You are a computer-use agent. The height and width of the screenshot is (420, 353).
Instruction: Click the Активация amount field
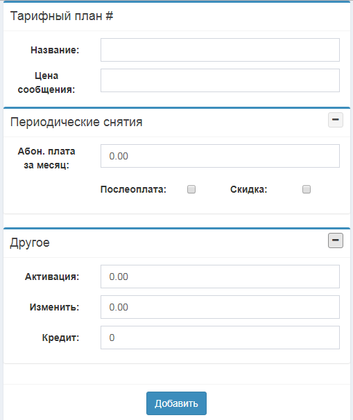[x=220, y=277]
